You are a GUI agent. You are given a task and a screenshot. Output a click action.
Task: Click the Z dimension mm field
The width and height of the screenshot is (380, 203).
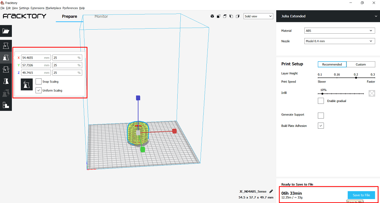(36, 73)
